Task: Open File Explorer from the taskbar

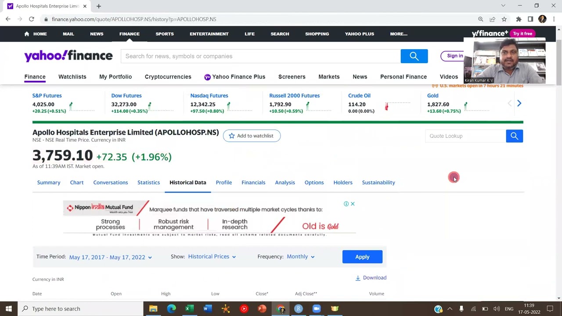Action: pyautogui.click(x=153, y=309)
